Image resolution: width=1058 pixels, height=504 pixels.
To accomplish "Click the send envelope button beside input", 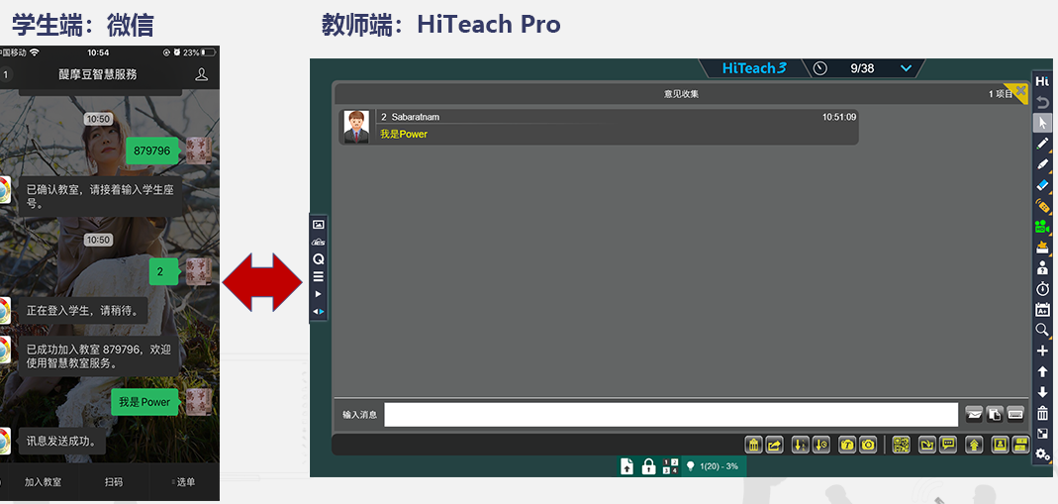I will [x=974, y=415].
